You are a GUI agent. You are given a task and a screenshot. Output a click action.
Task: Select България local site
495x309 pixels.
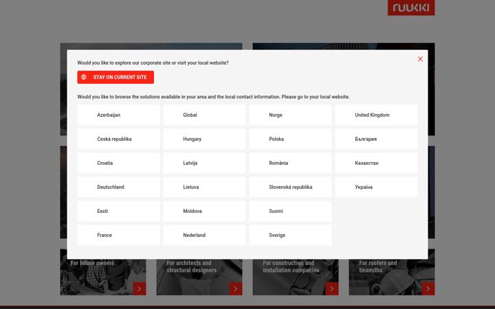click(376, 139)
